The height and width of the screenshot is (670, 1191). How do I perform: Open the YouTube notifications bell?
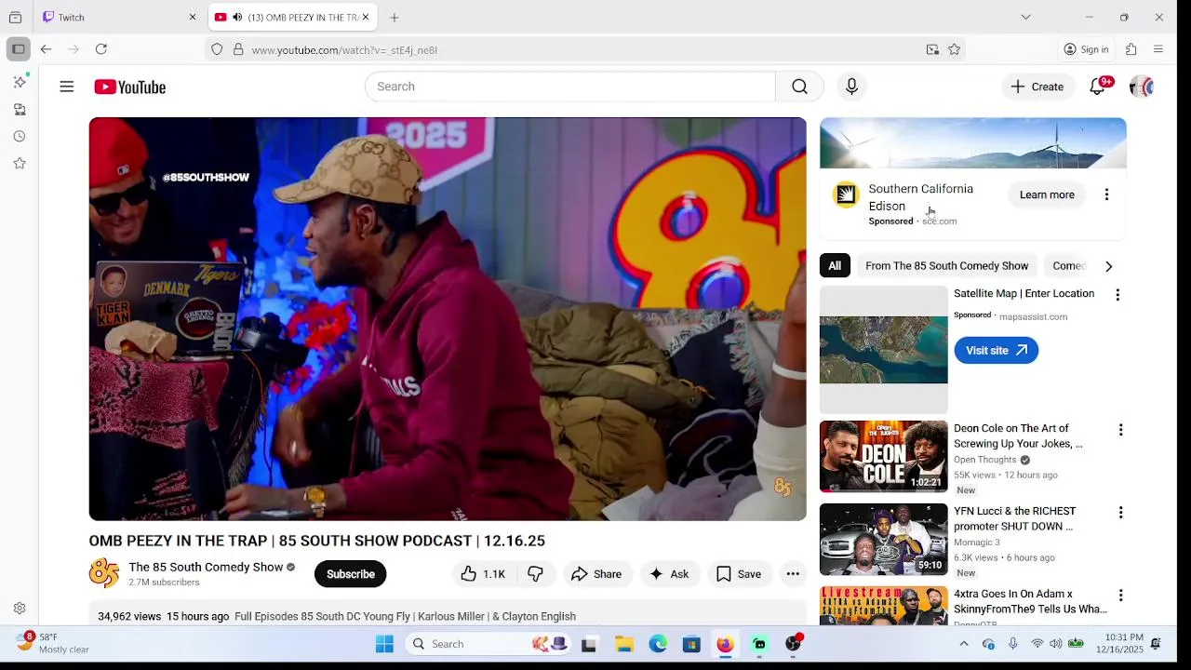[x=1098, y=87]
